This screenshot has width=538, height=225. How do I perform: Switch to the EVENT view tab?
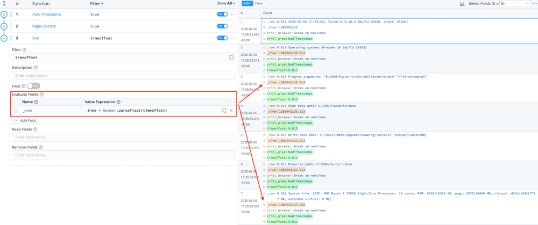tap(247, 3)
